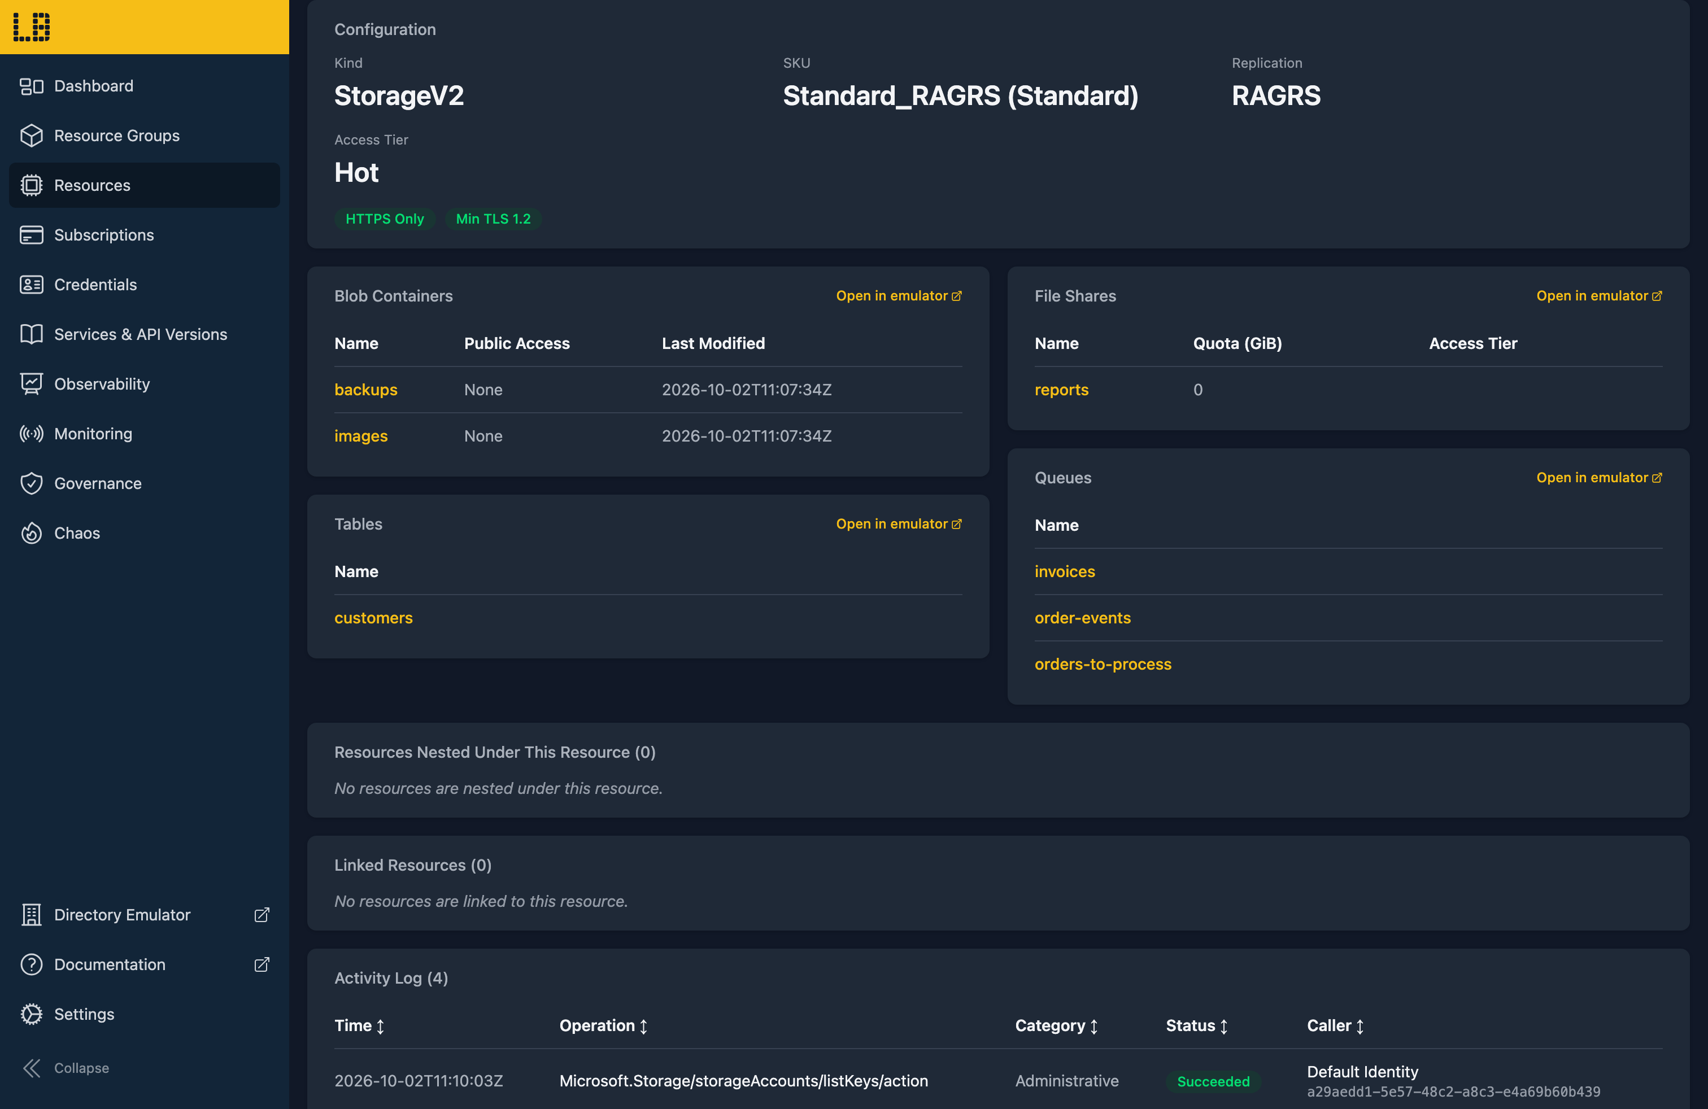Open Chaos from the sidebar

(x=144, y=533)
